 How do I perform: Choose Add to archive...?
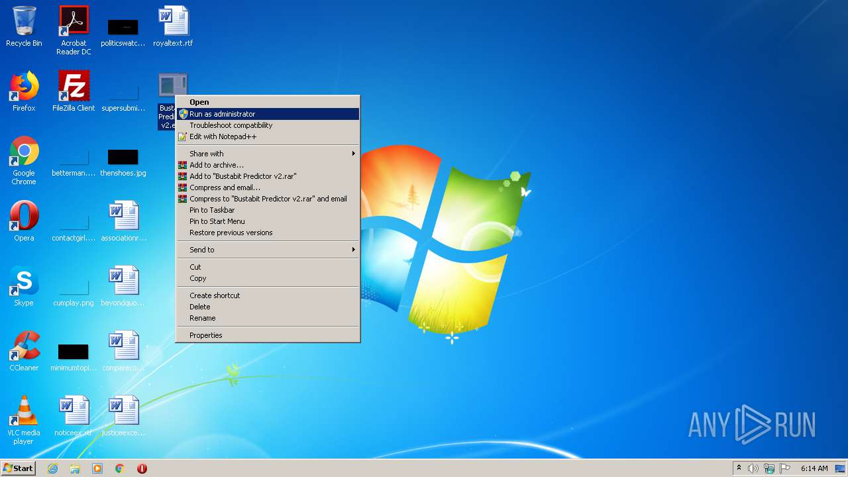coord(268,165)
